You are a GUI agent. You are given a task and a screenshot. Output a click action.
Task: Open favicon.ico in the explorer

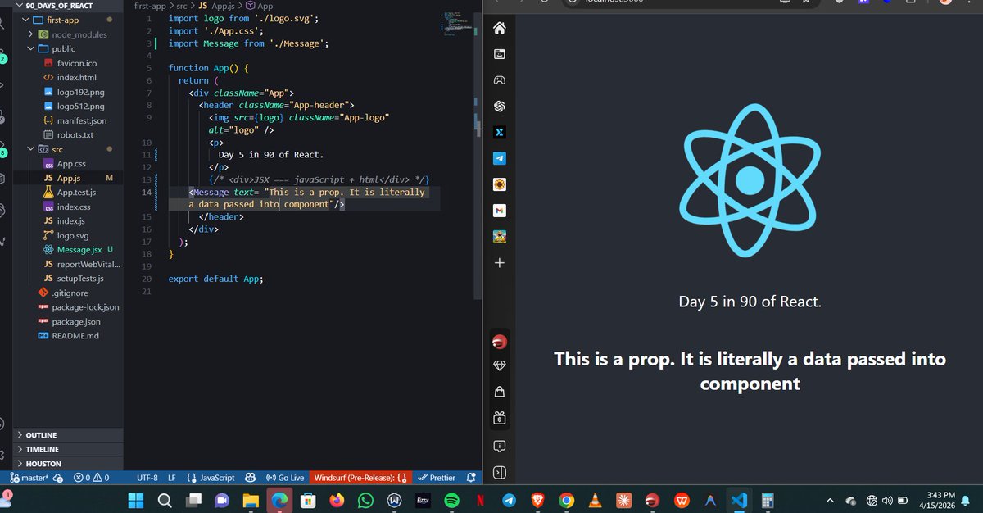coord(77,63)
